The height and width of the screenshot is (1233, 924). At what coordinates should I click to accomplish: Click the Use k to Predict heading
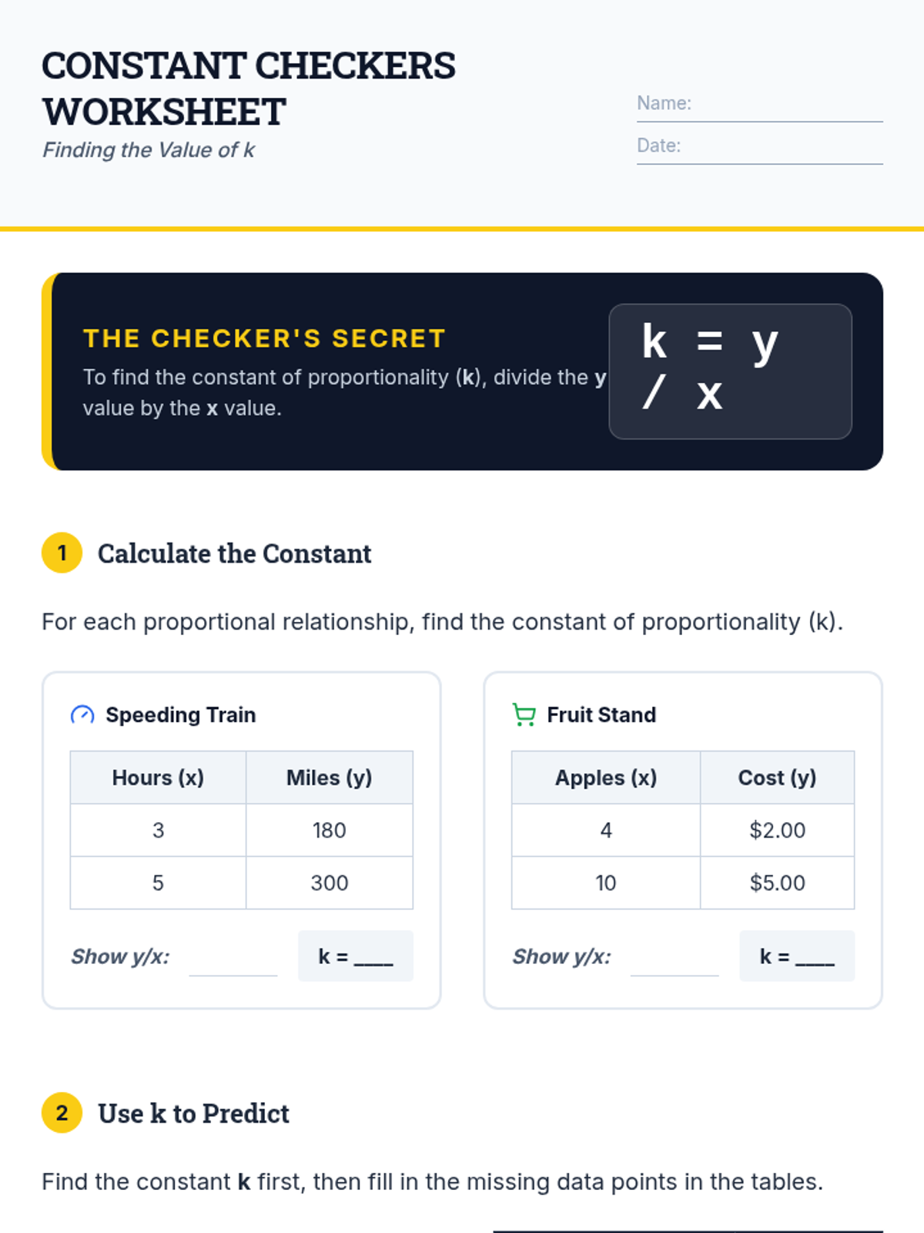(193, 1114)
